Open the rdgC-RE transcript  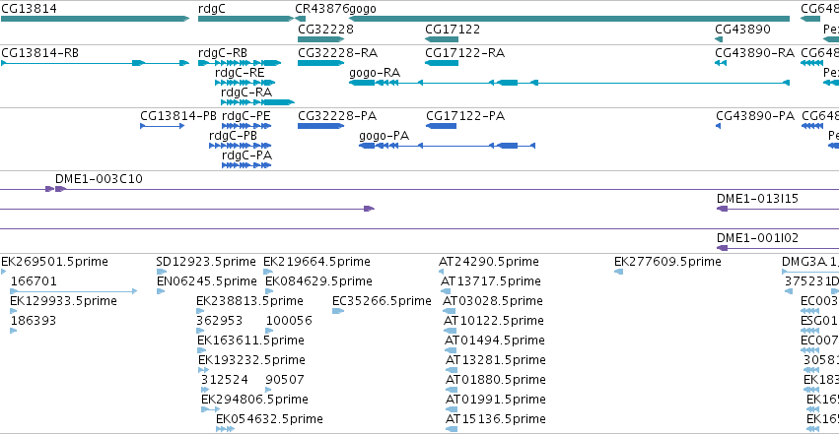click(x=245, y=83)
